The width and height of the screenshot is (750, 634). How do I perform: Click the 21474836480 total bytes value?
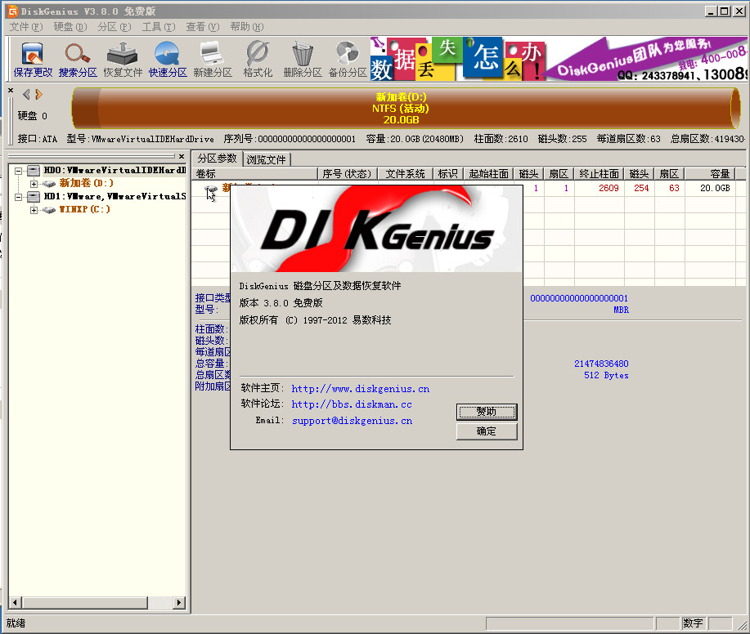[x=601, y=364]
